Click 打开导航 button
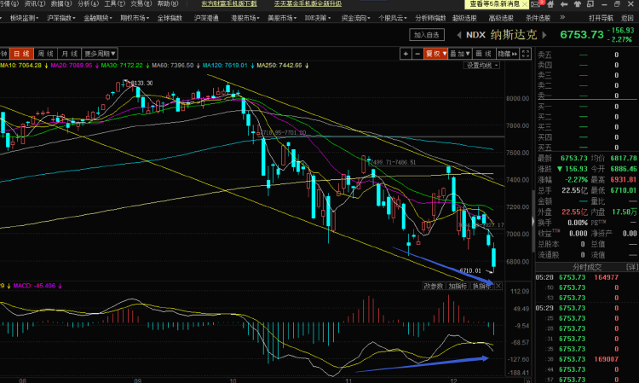The height and width of the screenshot is (383, 639). 601,18
